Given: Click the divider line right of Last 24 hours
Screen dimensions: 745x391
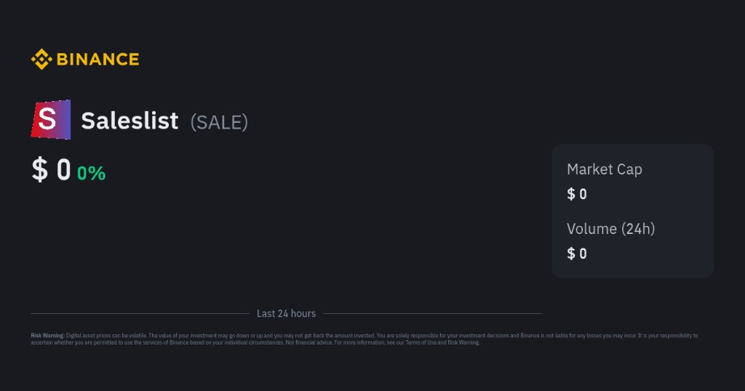Looking at the screenshot, I should coord(433,313).
